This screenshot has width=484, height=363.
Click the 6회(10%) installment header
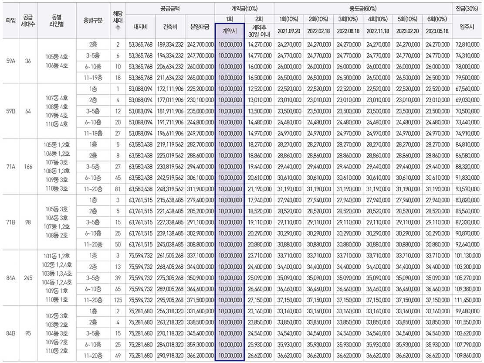(x=437, y=19)
